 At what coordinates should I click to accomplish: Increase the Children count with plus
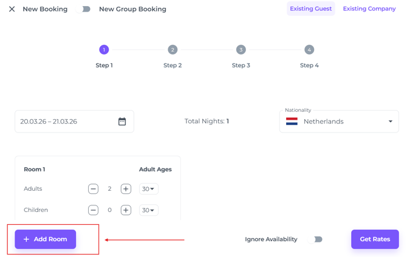[126, 210]
